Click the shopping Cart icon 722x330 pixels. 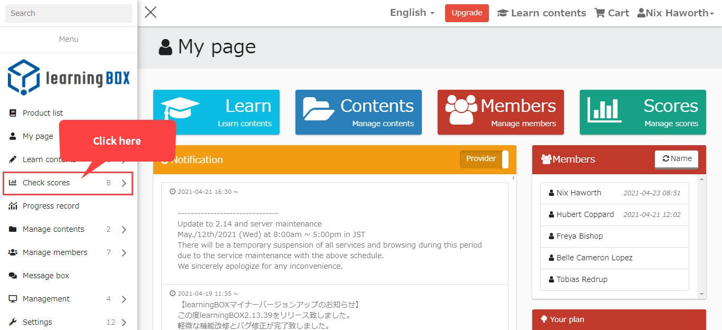(599, 13)
